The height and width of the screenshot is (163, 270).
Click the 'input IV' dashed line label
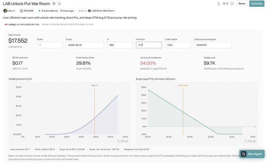click(x=95, y=85)
